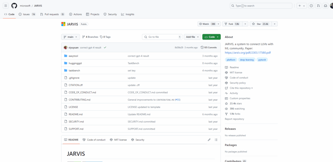333x162 pixels.
Task: Switch to the Code tab
Action: click(9, 14)
